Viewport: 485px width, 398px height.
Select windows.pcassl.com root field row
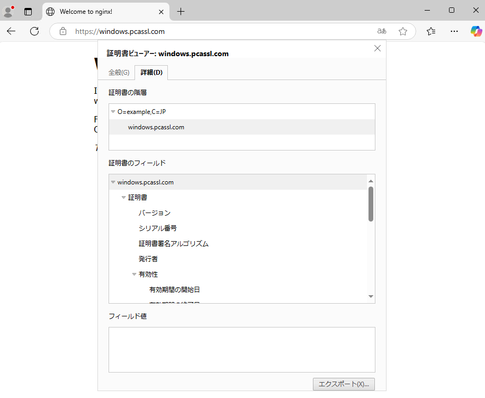point(238,182)
